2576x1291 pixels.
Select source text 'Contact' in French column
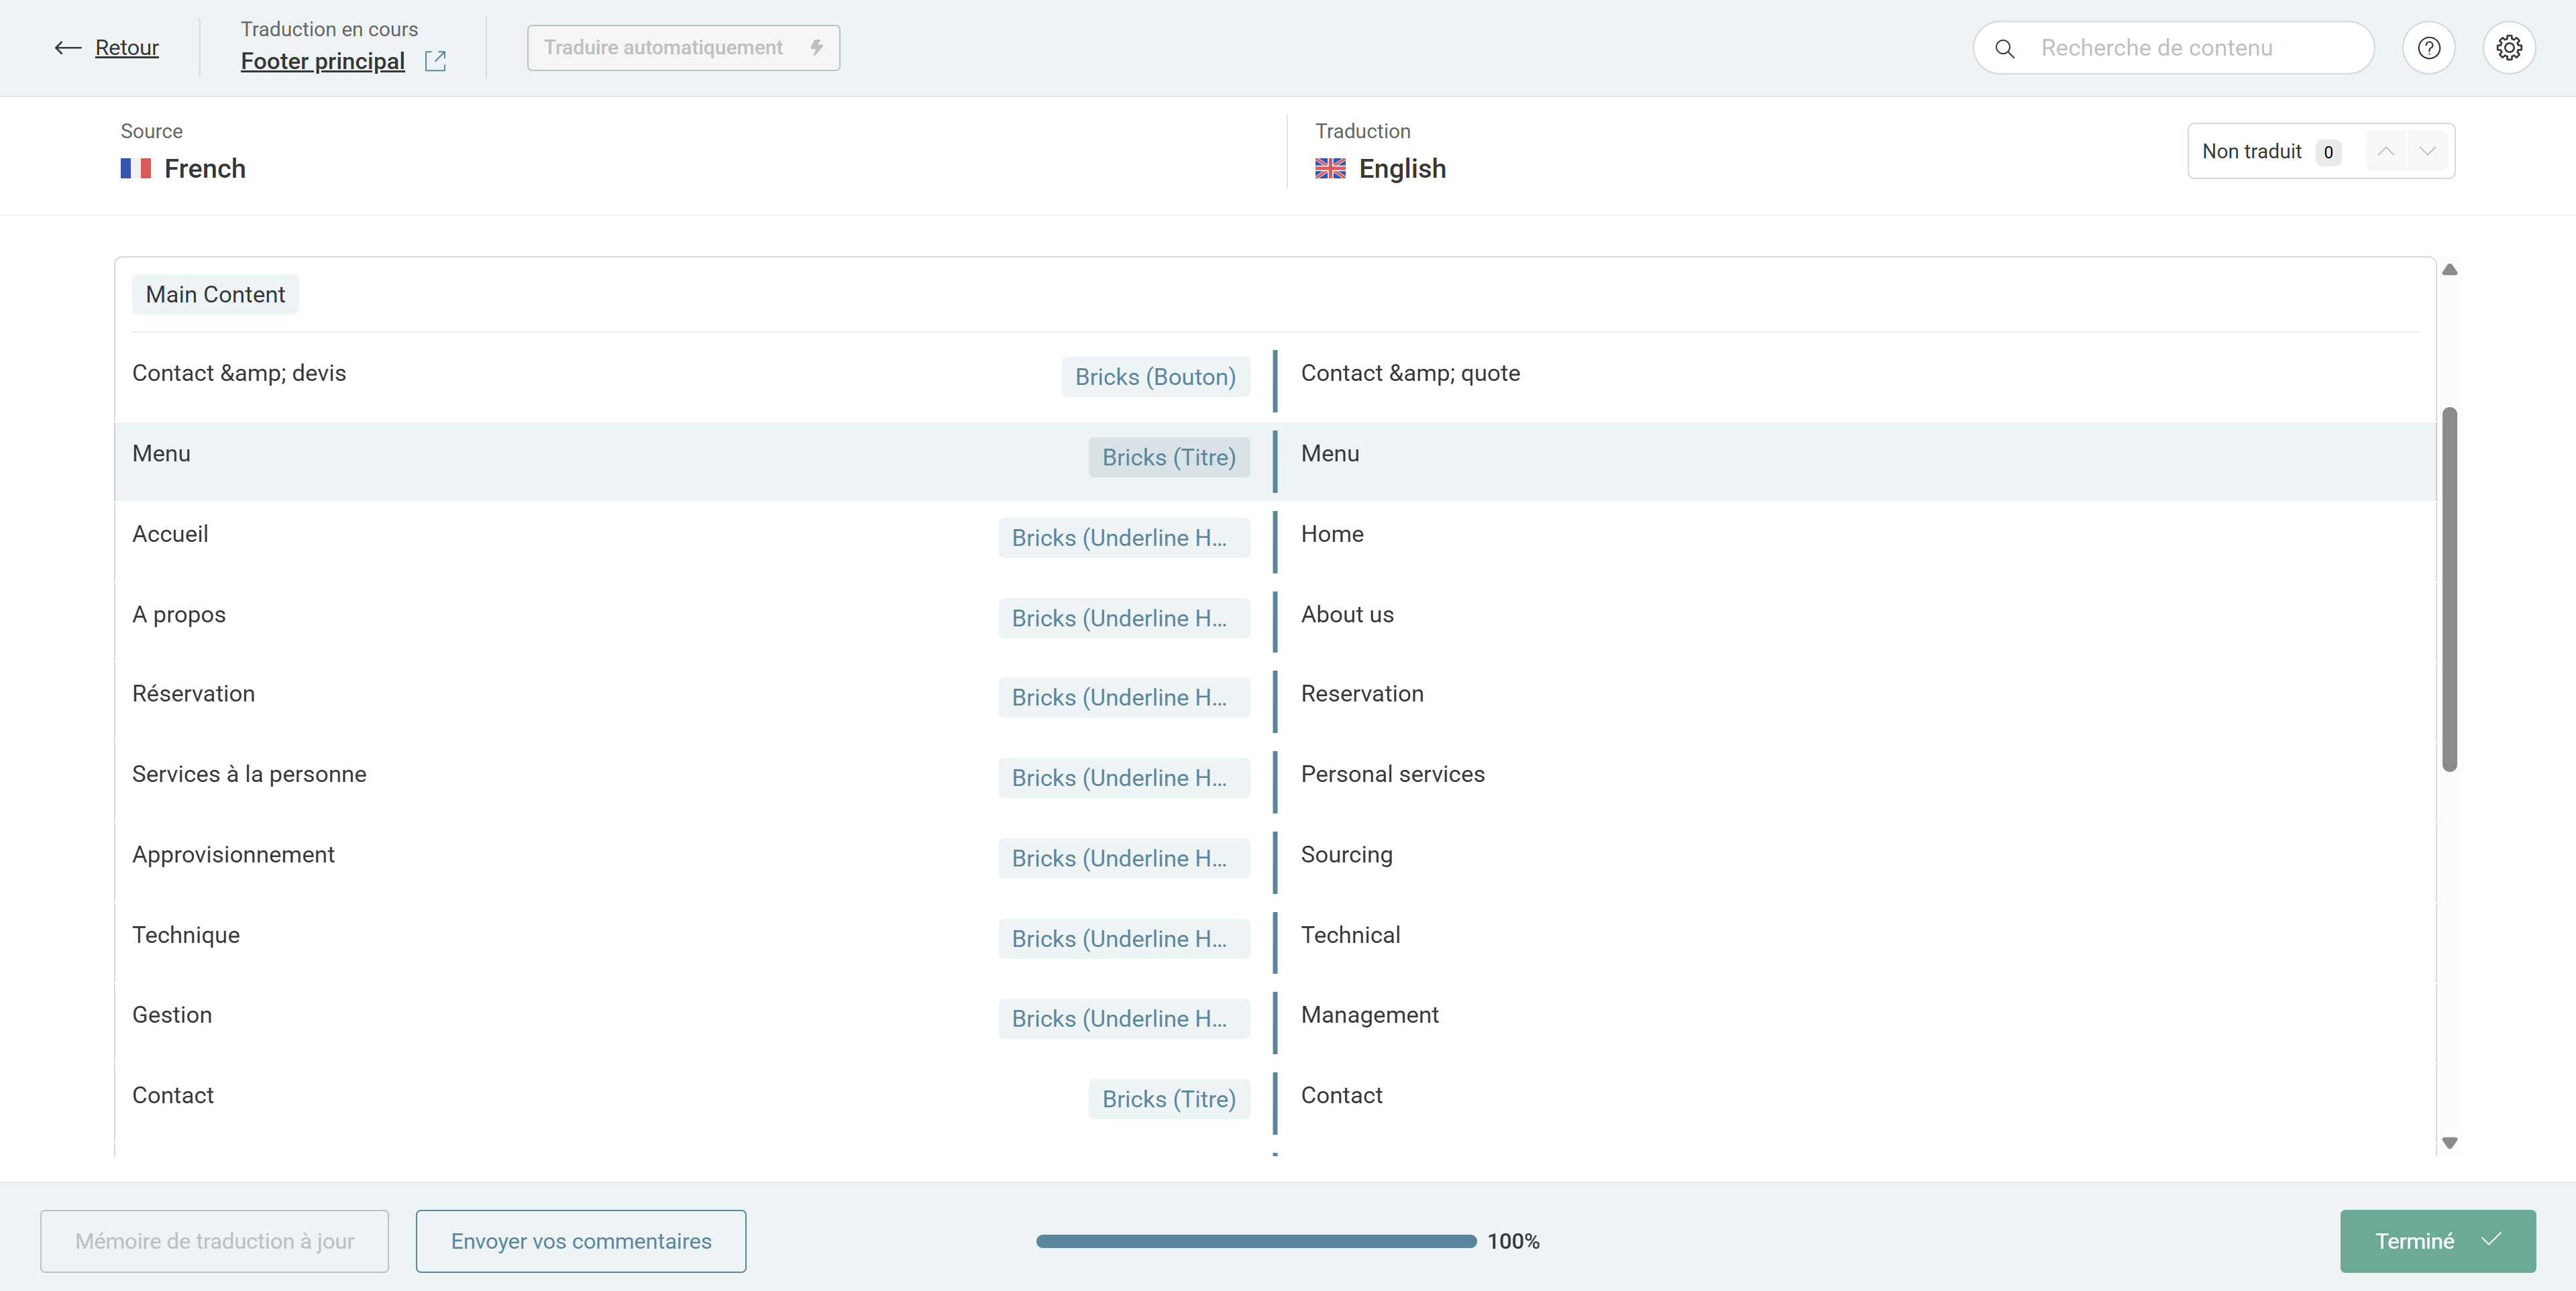click(x=173, y=1096)
